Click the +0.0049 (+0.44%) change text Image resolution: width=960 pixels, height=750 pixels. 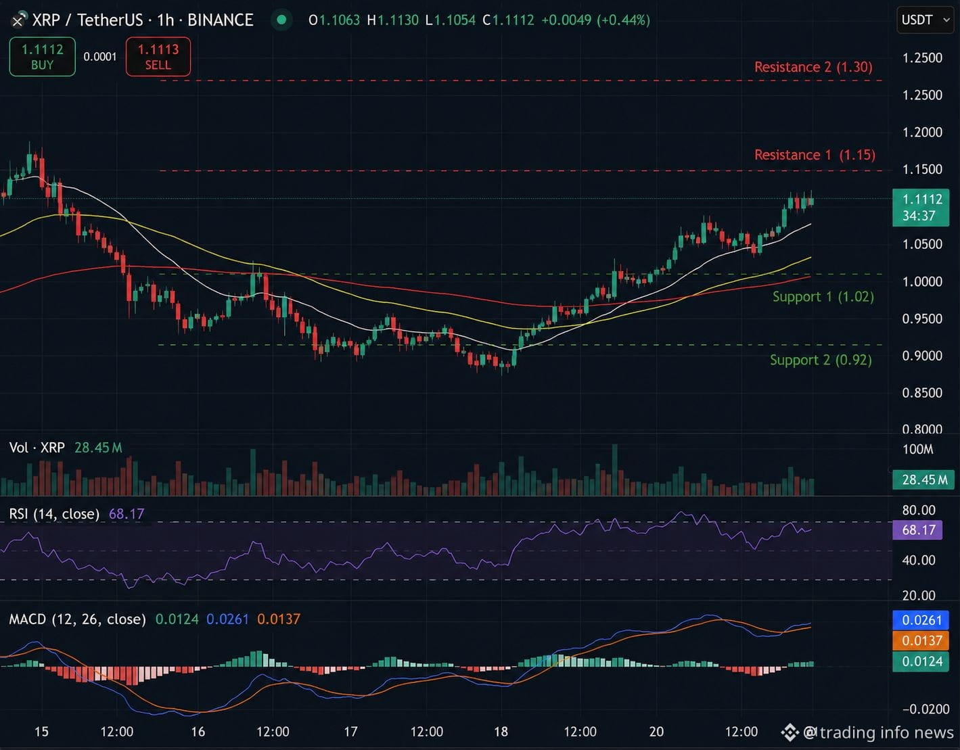(595, 20)
